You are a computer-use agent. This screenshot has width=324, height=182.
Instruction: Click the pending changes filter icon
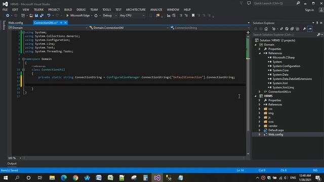click(274, 29)
